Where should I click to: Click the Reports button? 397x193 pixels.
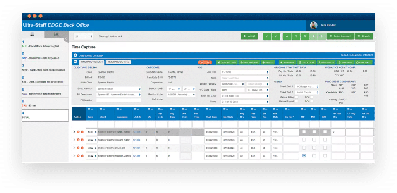[x=364, y=36]
